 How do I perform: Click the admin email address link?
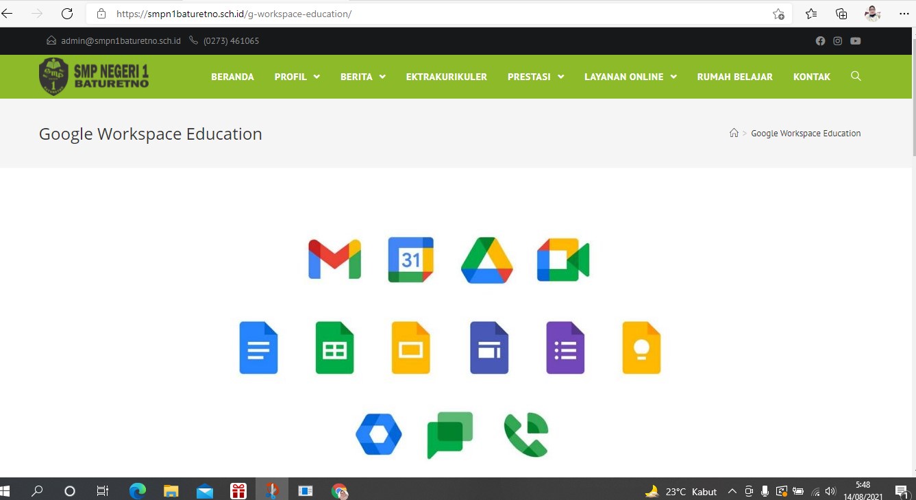click(121, 41)
